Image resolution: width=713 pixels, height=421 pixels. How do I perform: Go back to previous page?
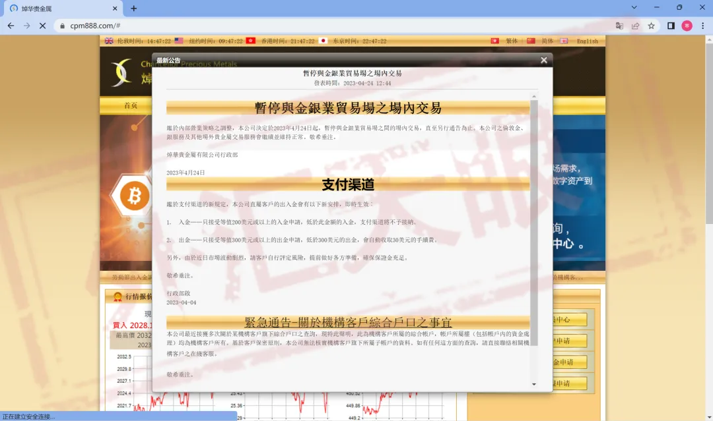pos(11,26)
